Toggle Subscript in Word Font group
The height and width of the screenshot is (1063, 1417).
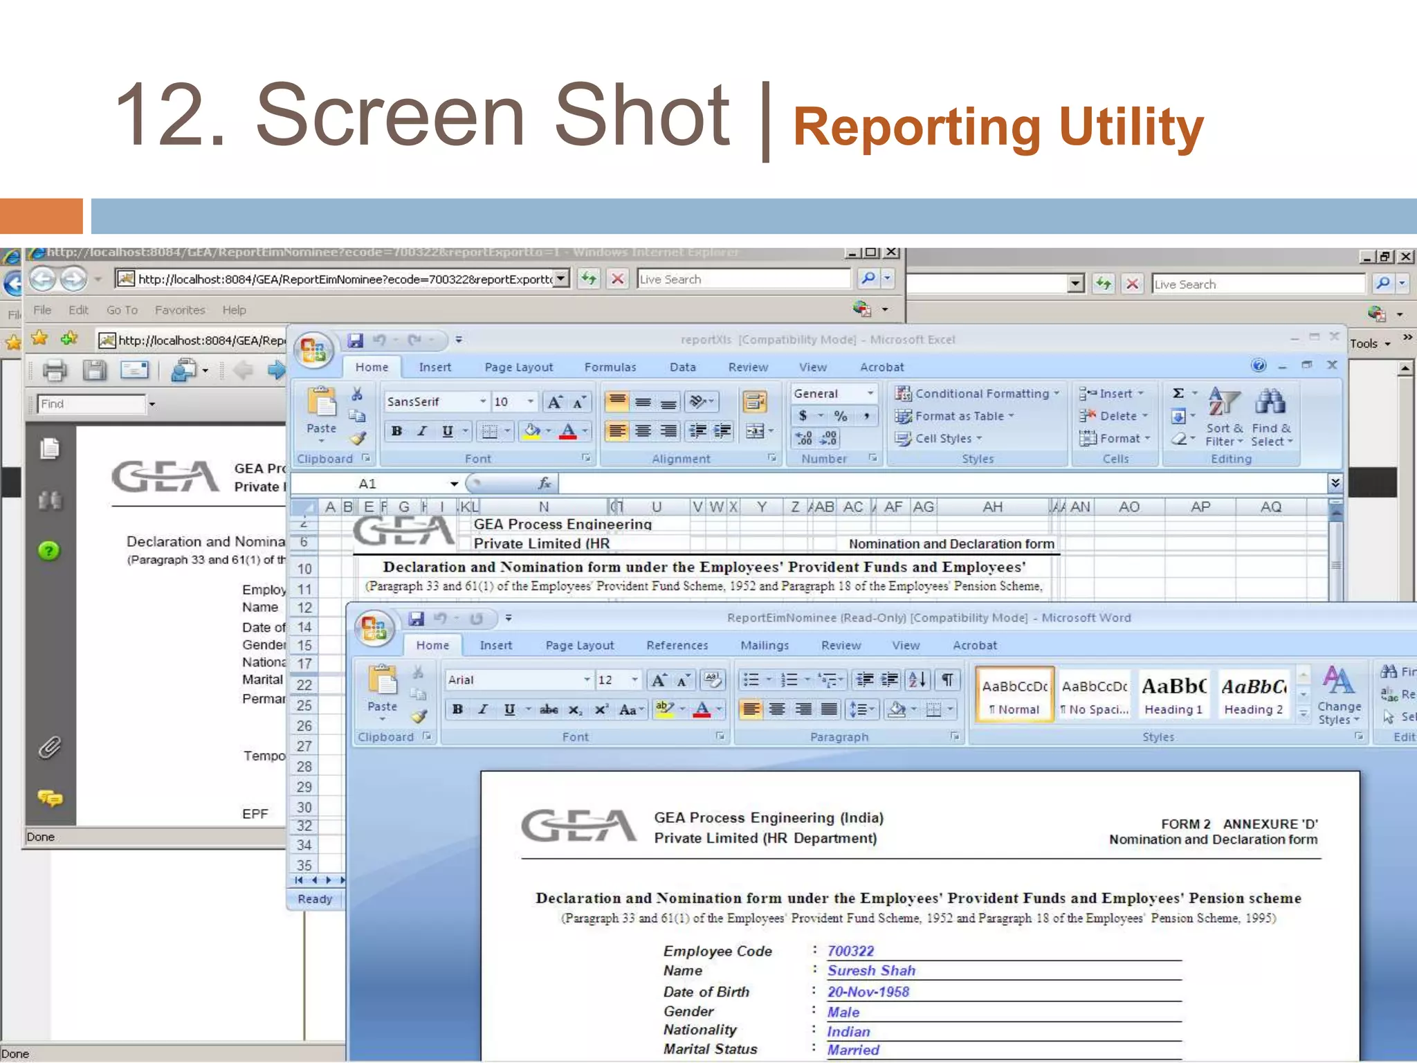click(576, 709)
